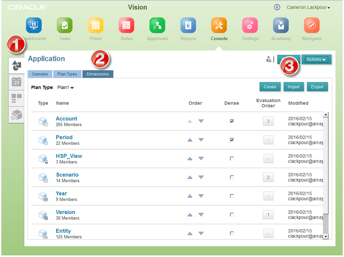This screenshot has width=344, height=257.
Task: Click the Account dimension type icon
Action: point(43,121)
